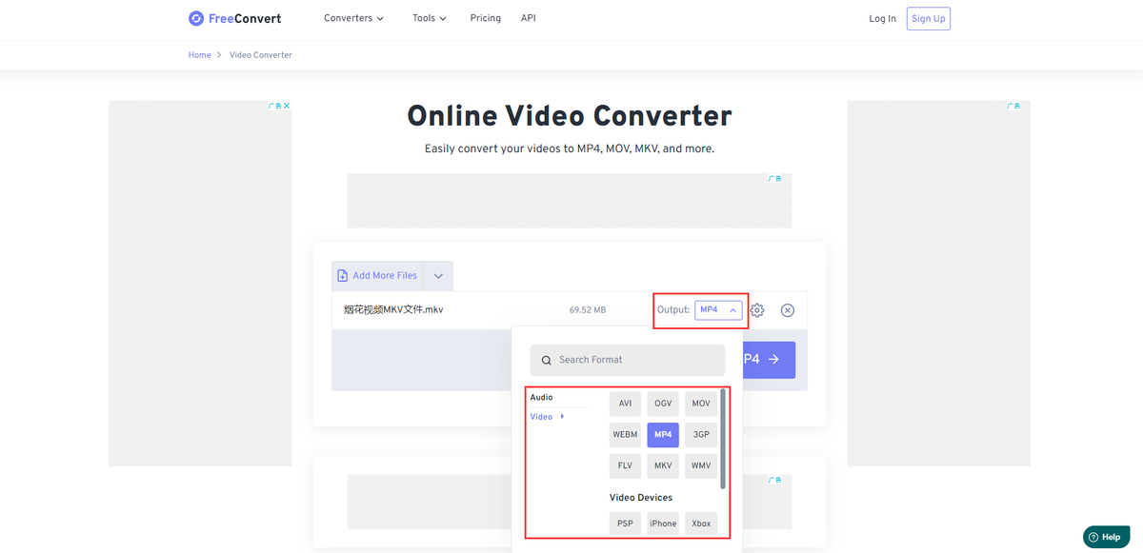1143x553 pixels.
Task: Select the Xbox device preset
Action: (x=701, y=523)
